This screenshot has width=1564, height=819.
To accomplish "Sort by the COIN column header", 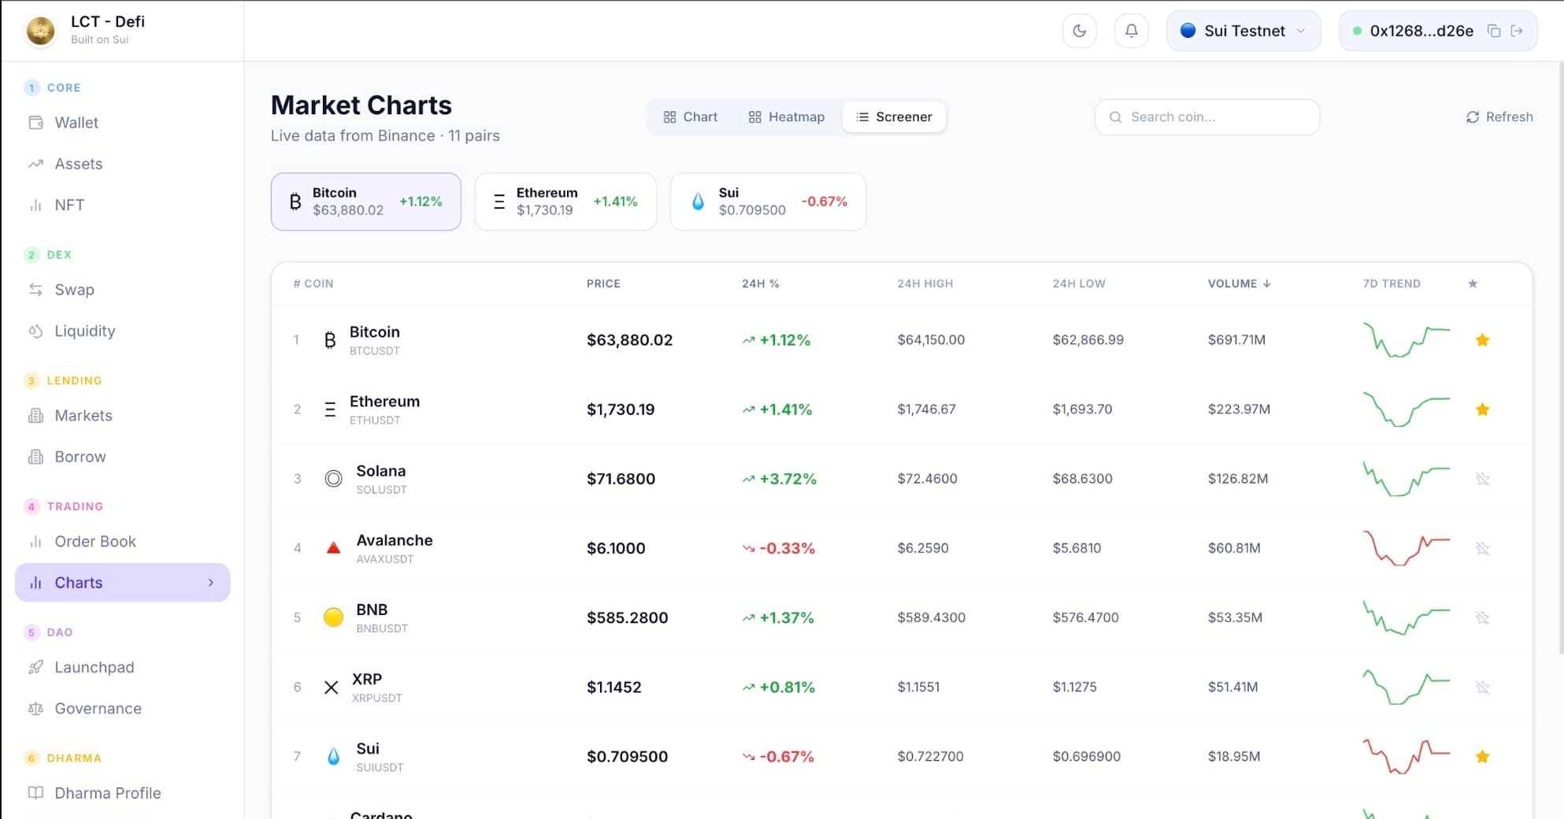I will (x=313, y=283).
